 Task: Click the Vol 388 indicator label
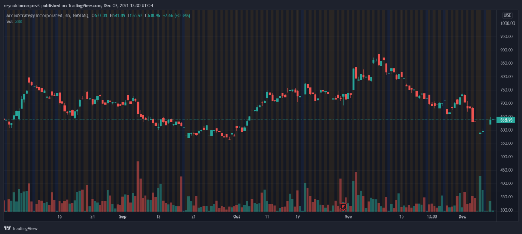click(x=13, y=21)
